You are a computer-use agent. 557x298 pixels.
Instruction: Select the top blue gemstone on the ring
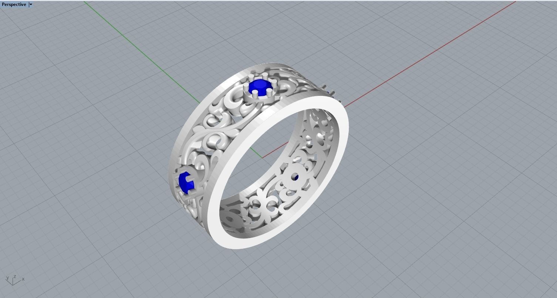point(260,88)
